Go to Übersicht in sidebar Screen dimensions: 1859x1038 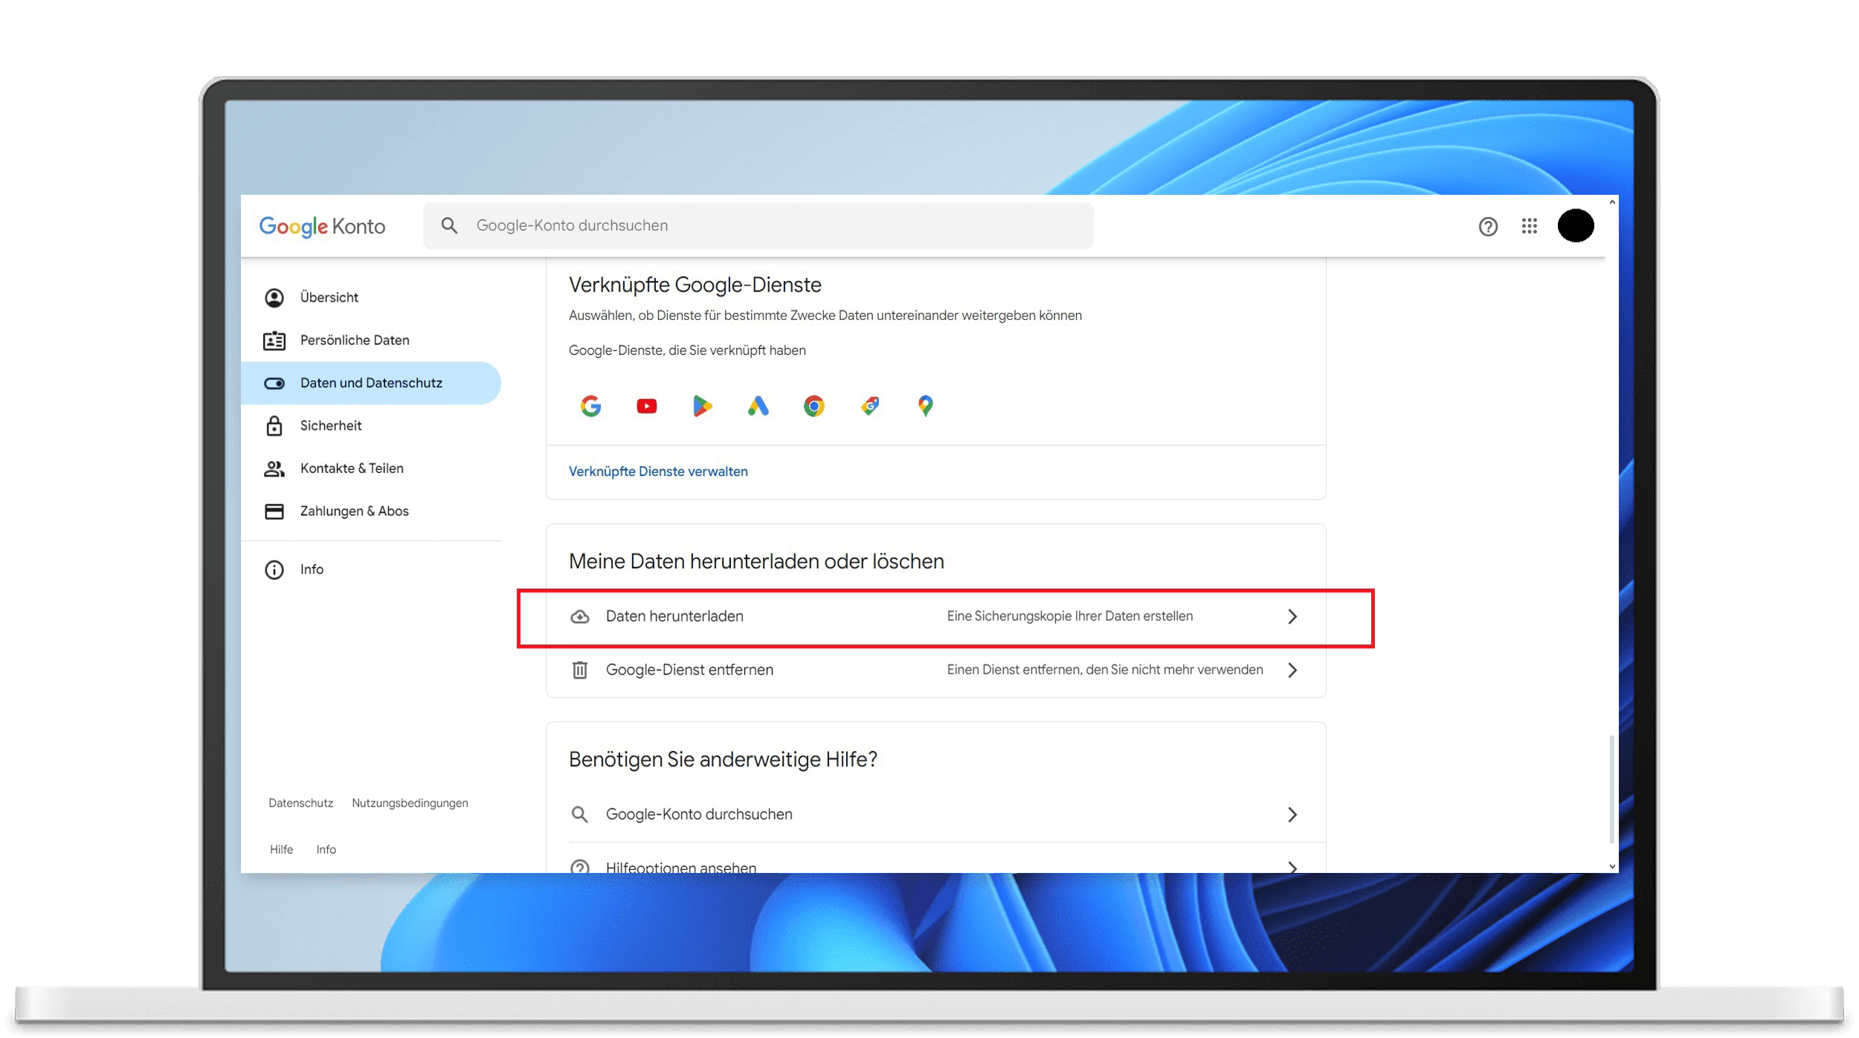tap(371, 297)
